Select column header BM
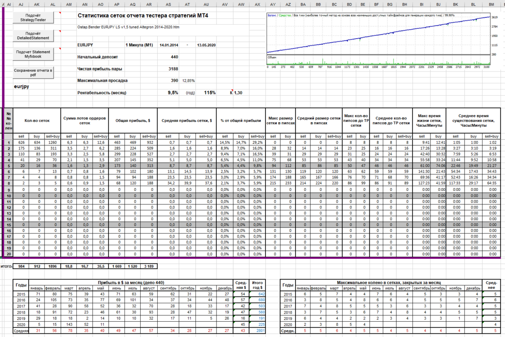This screenshot has width=505, height=337. (x=492, y=4)
